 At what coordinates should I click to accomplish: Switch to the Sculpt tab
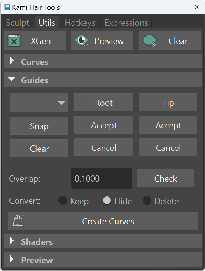[x=18, y=23]
